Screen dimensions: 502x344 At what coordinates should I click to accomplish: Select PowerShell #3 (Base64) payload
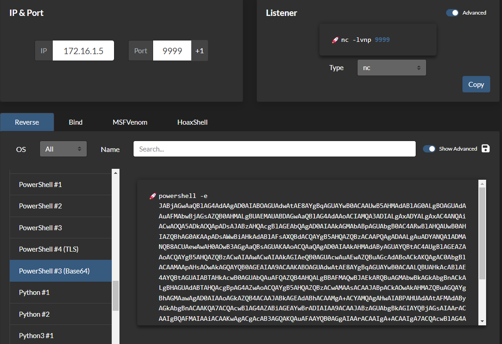[x=60, y=271]
